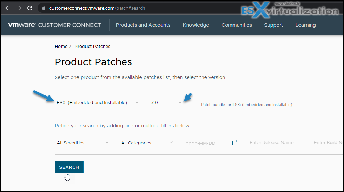Click the 'Patch bundle for ESXi' description text
The height and width of the screenshot is (192, 344).
(246, 105)
